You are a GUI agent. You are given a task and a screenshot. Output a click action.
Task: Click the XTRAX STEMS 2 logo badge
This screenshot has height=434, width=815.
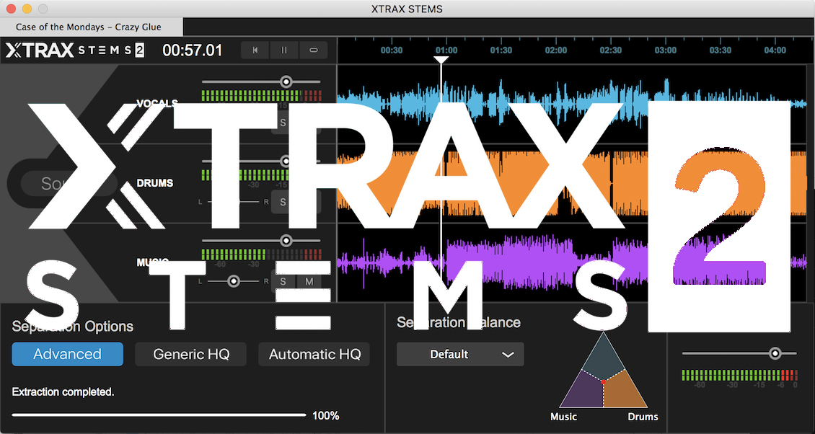(71, 50)
